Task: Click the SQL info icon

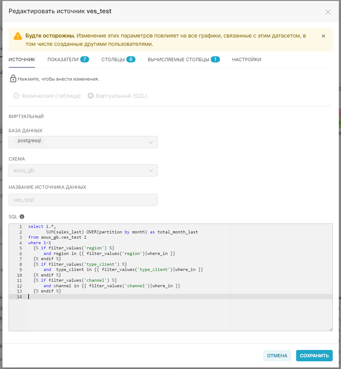Action: (x=22, y=216)
